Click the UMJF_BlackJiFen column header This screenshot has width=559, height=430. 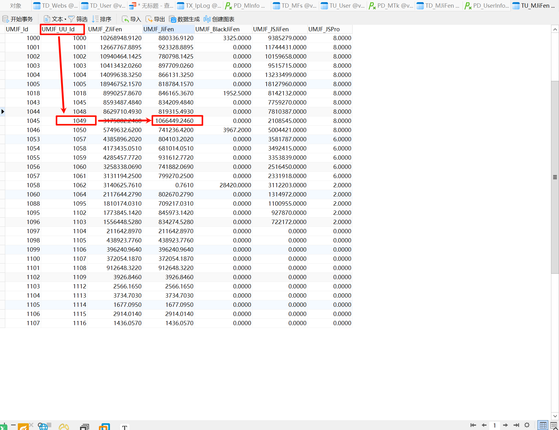click(217, 29)
